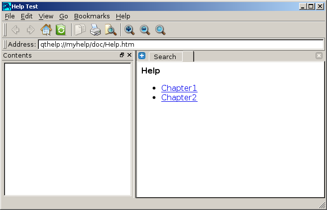Open Find in Text magnifier icon
Viewport: 327px width, 210px height.
[x=110, y=30]
